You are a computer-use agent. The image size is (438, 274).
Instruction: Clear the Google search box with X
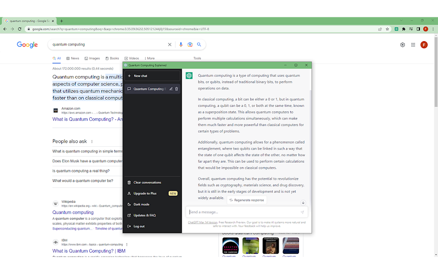click(170, 44)
